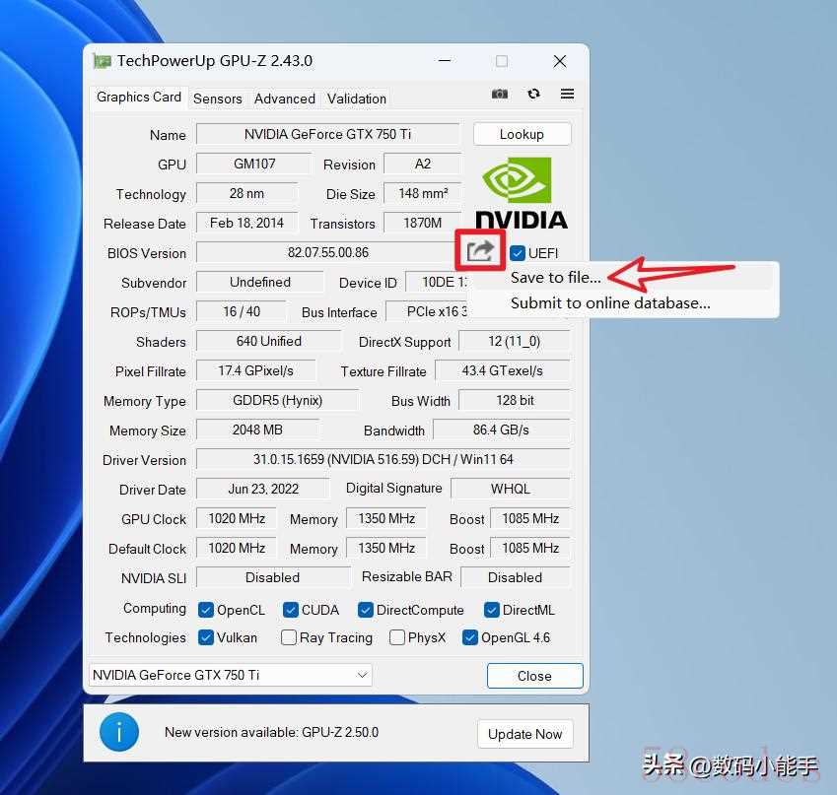Click the New version available: GPU-Z 2.50.0 text

pos(272,733)
